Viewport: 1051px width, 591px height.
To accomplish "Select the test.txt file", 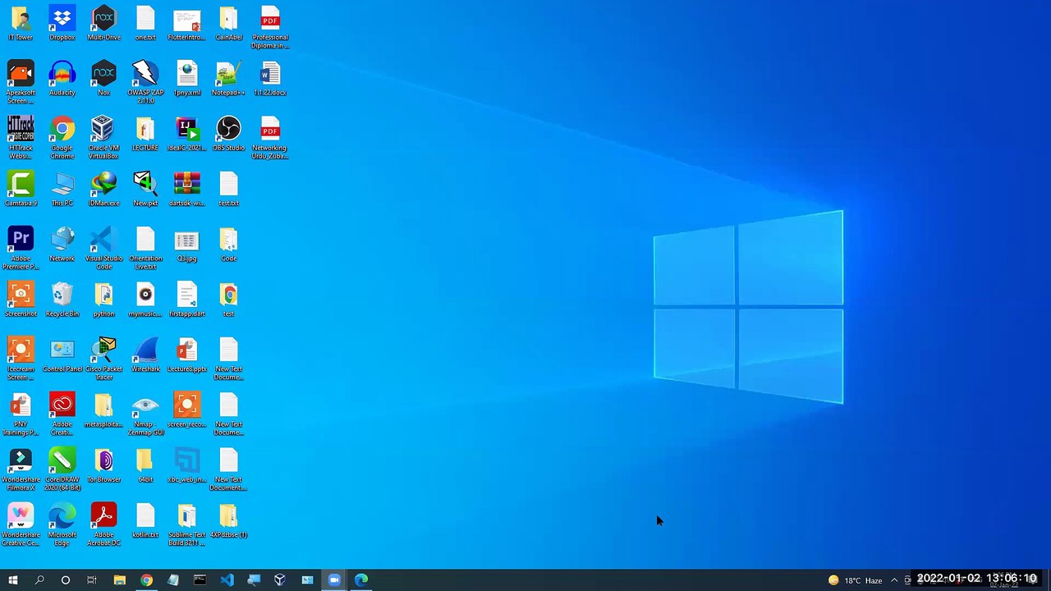I will point(228,189).
